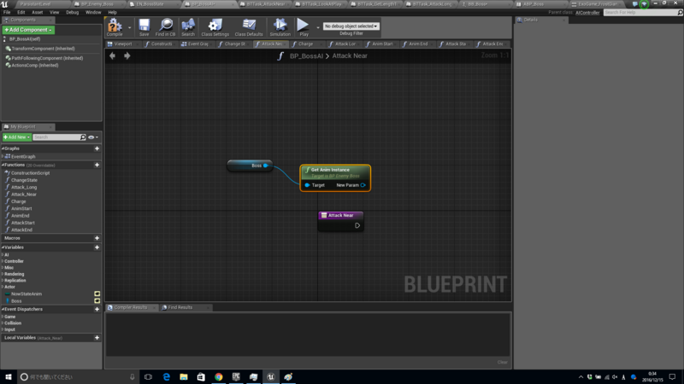The height and width of the screenshot is (384, 684).
Task: Select Attack_Long function
Action: tap(24, 187)
